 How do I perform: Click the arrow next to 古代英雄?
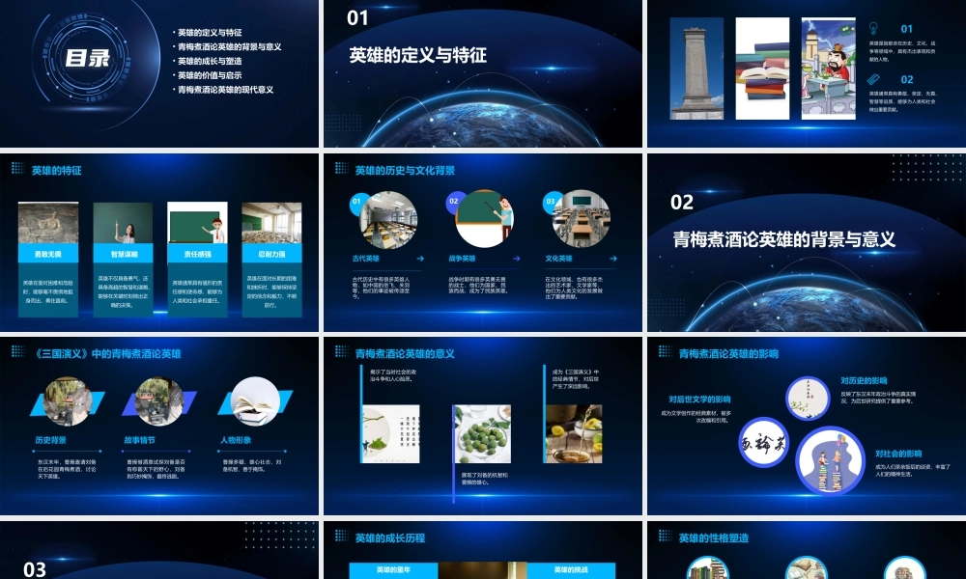click(420, 259)
